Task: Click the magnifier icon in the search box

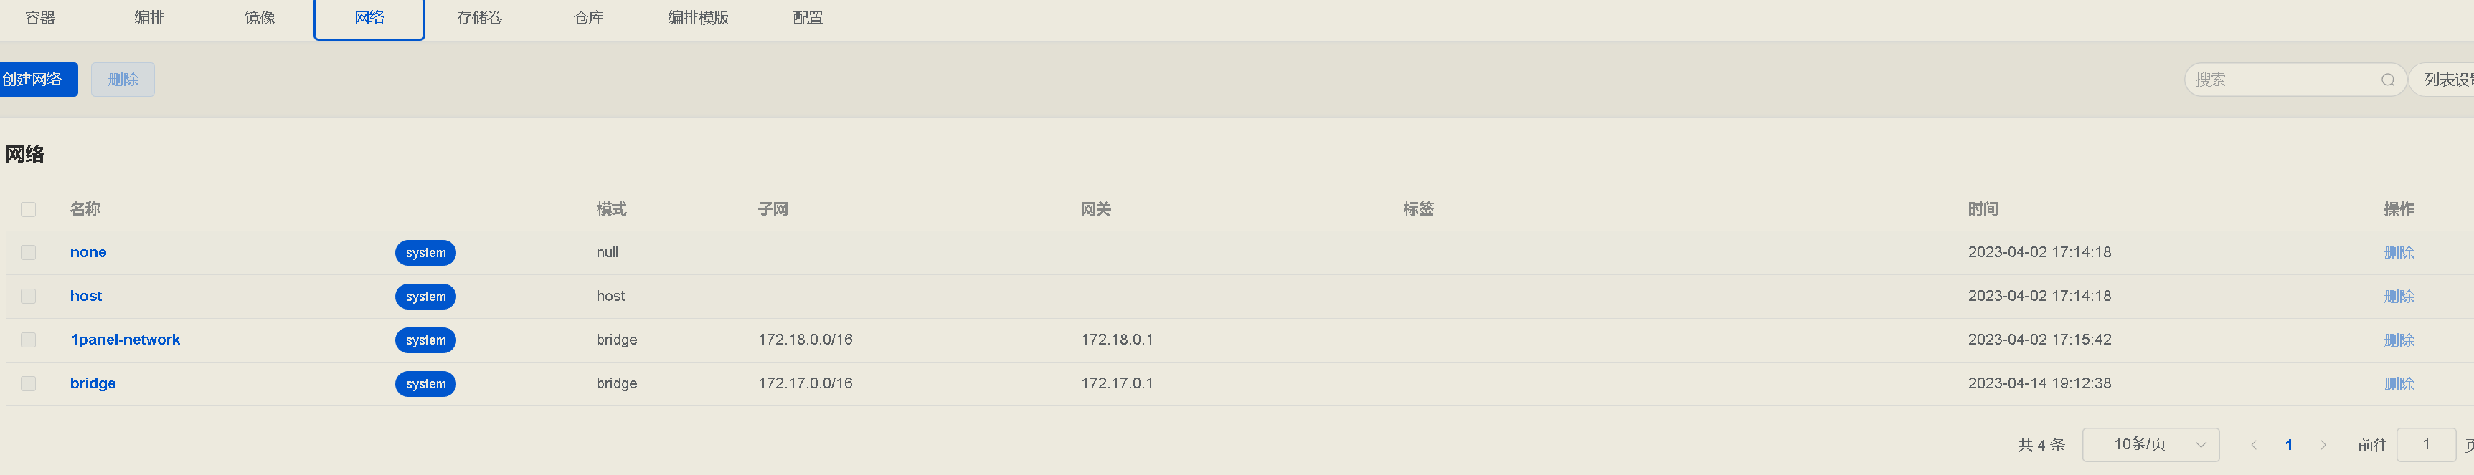Action: [x=2389, y=79]
